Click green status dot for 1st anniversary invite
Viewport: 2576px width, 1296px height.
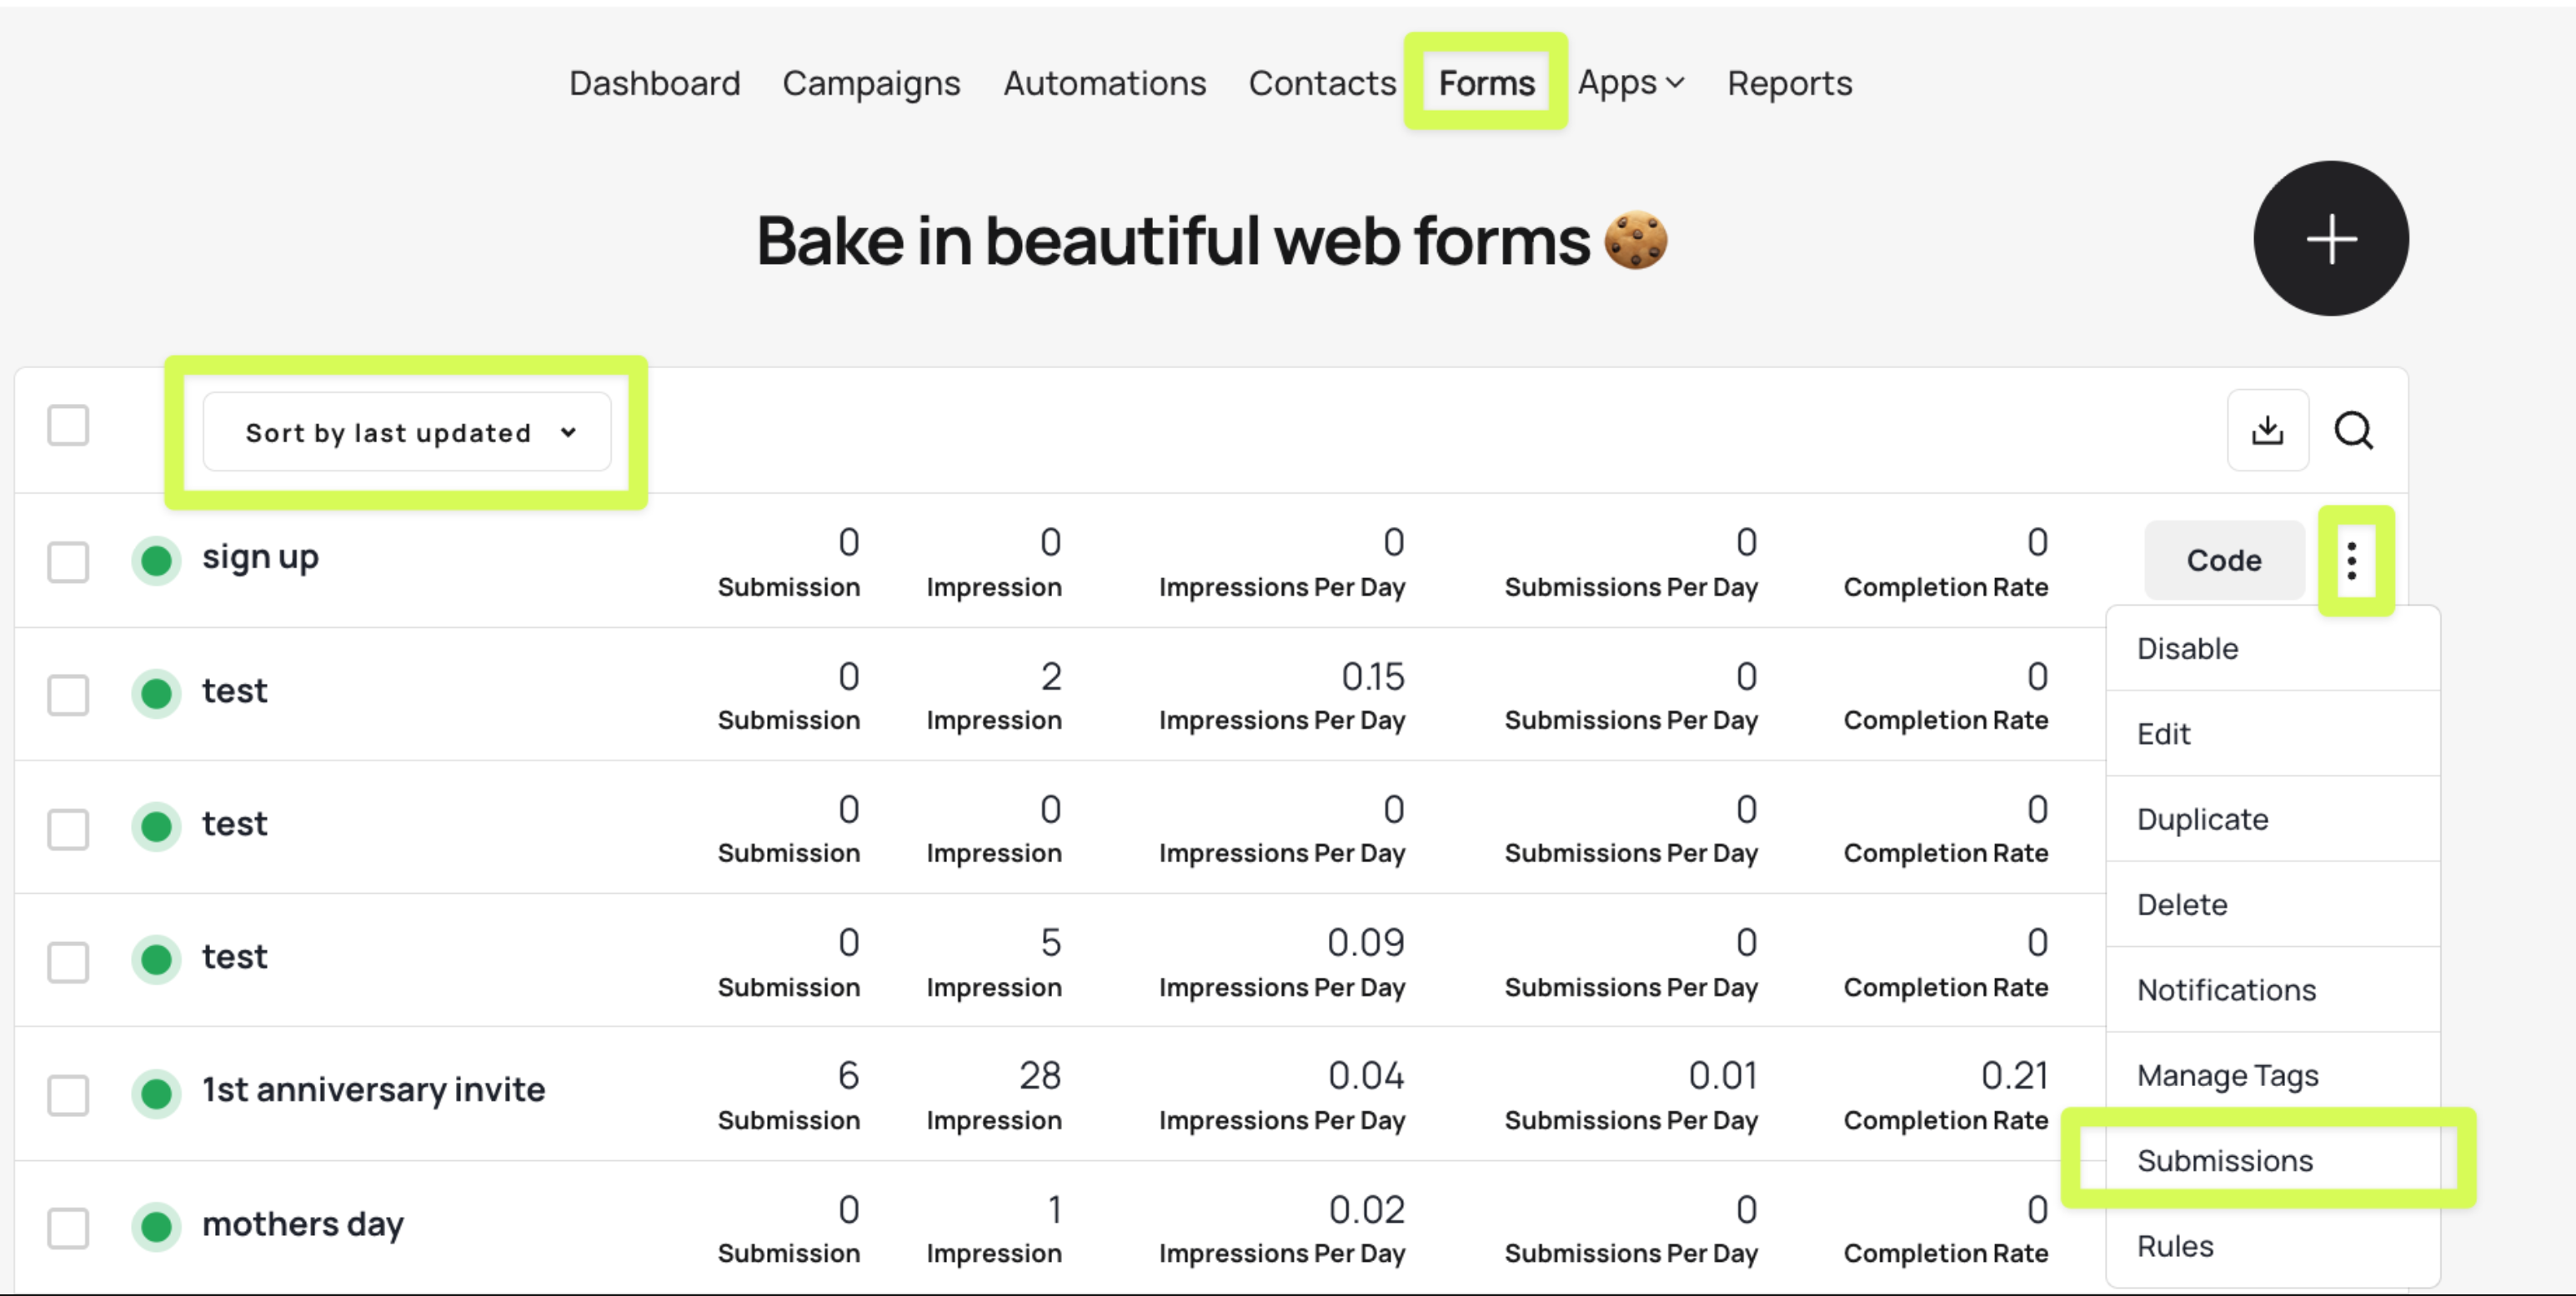[156, 1093]
